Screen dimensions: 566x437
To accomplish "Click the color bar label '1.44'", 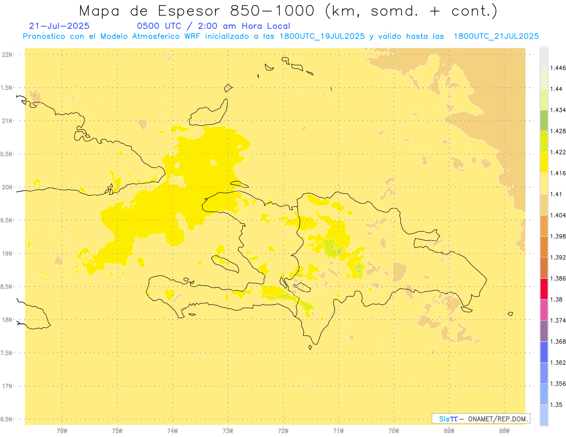I will [556, 89].
